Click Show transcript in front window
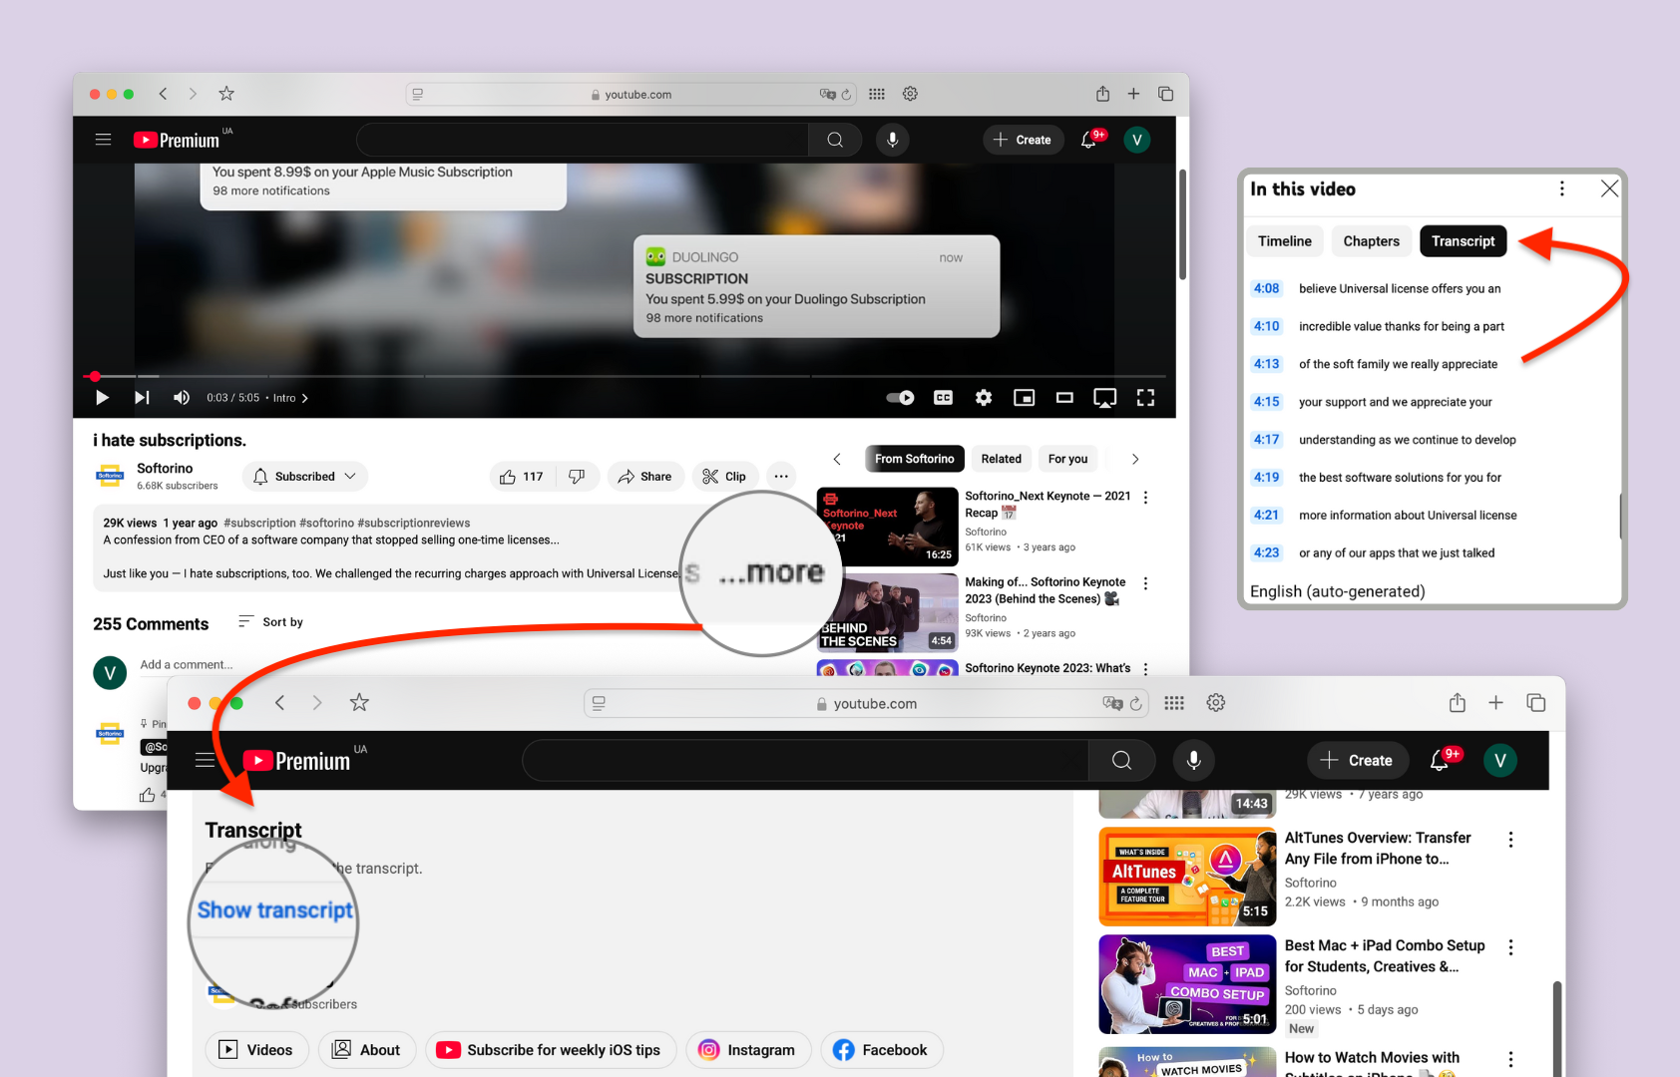 tap(275, 910)
